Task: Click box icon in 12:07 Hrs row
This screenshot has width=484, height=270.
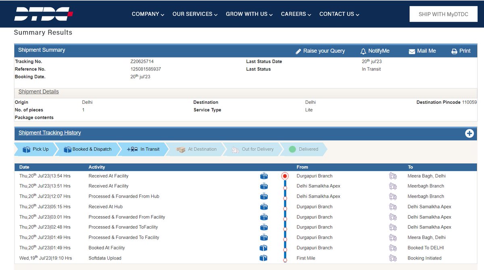Action: tap(264, 196)
